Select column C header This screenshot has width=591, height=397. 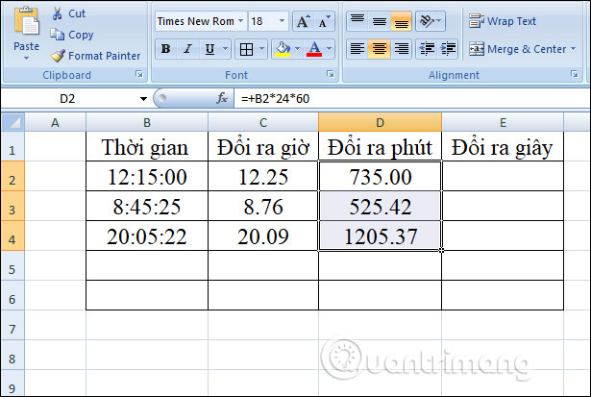[x=263, y=122]
